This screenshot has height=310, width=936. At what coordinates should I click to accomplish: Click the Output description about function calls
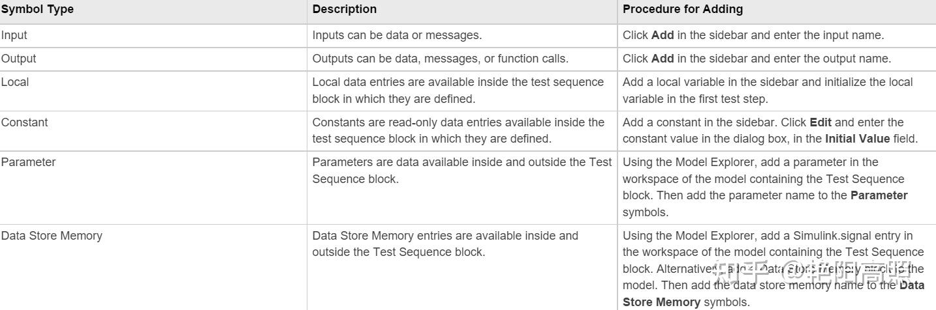(x=440, y=59)
